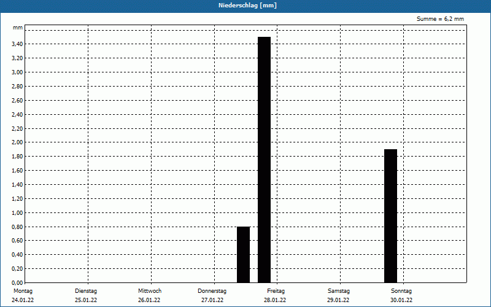This screenshot has width=491, height=307.
Task: Click the 0,20 y-axis value
Action: 17,269
